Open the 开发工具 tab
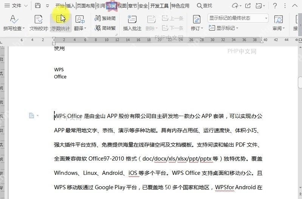Screen dimensions: 302x199 point(160,6)
